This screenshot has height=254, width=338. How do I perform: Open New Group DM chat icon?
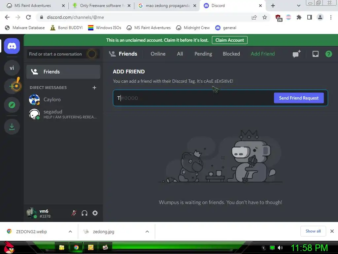(297, 54)
